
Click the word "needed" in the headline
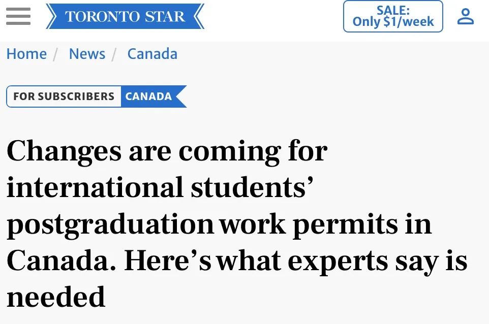[56, 297]
